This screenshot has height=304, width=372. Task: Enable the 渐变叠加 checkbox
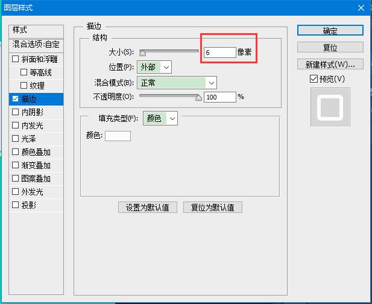(16, 165)
